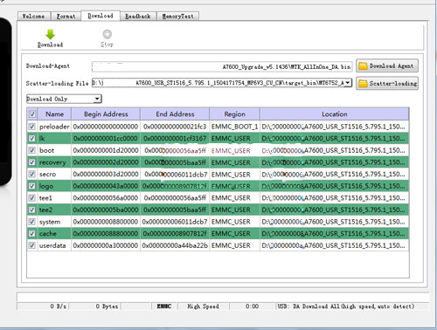437x330 pixels.
Task: Click the Download-Agent path input field
Action: [222, 66]
